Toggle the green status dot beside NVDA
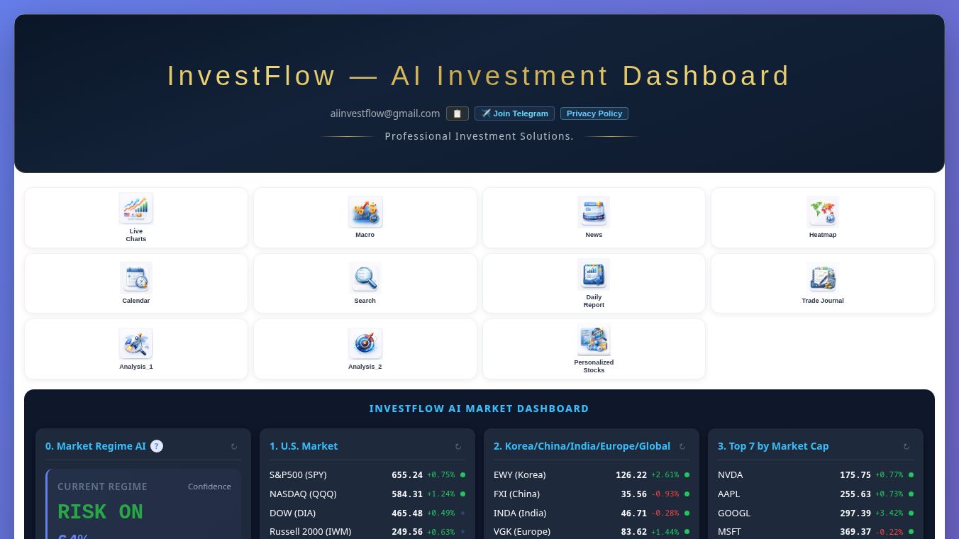Viewport: 959px width, 539px height. pyautogui.click(x=911, y=474)
